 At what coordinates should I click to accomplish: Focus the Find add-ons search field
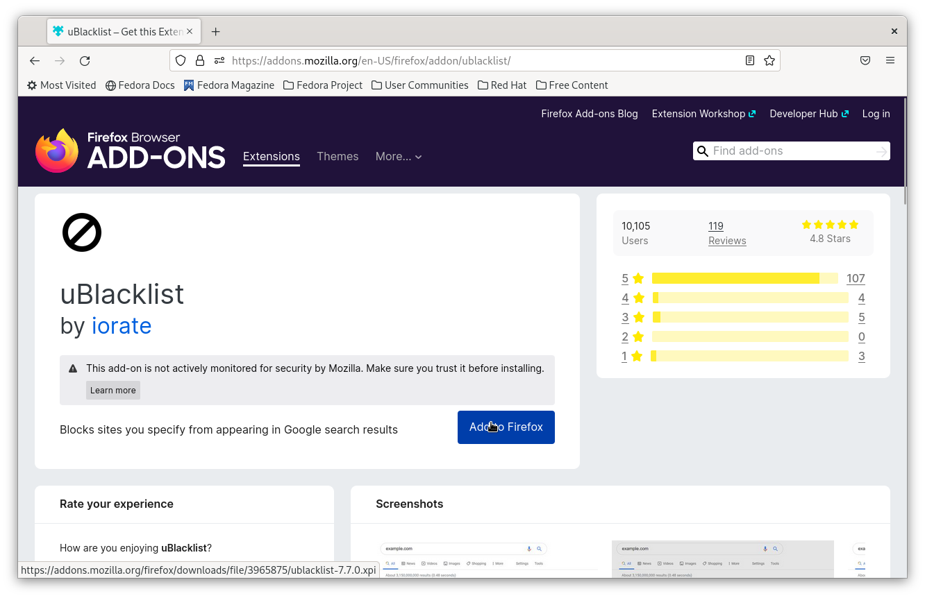click(x=792, y=151)
